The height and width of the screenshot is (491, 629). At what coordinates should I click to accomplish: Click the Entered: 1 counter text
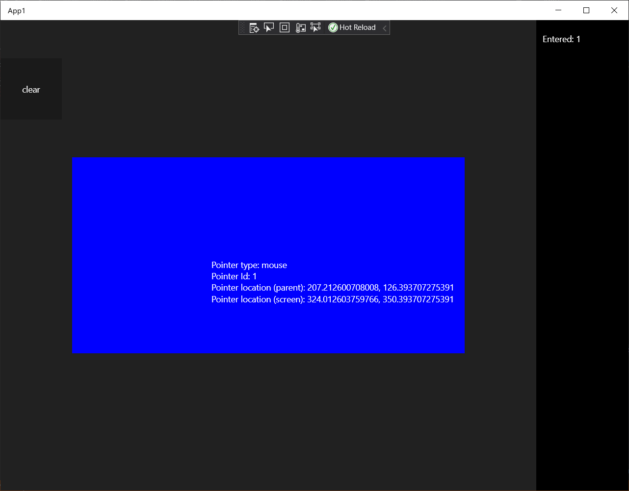point(561,39)
